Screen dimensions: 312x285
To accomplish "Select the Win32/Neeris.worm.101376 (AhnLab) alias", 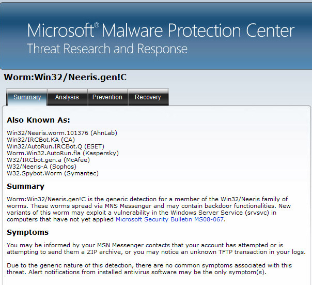I will (x=62, y=133).
